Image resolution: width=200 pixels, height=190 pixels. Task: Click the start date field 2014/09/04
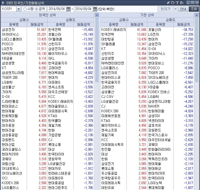pyautogui.click(x=57, y=9)
